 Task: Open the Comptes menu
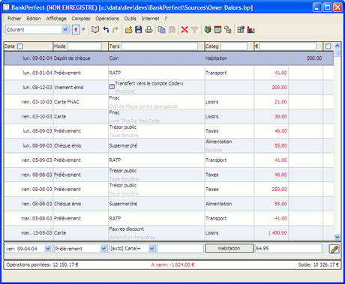pos(81,19)
